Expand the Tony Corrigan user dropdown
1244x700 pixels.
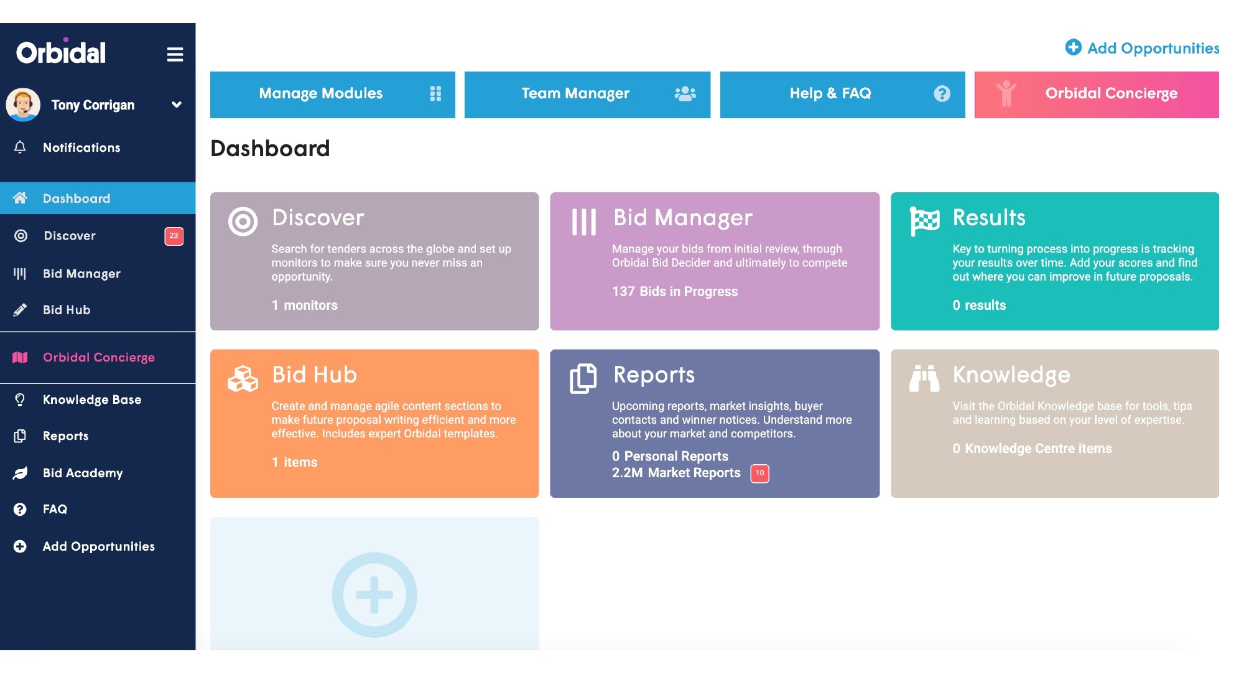pyautogui.click(x=177, y=105)
